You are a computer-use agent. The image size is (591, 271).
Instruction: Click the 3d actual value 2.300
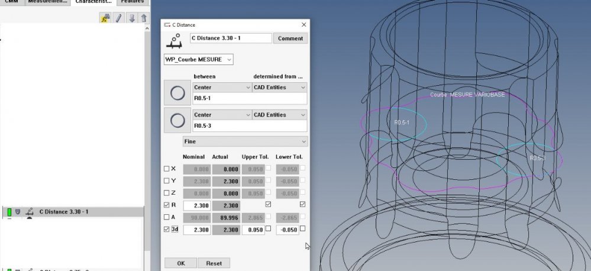pyautogui.click(x=226, y=230)
